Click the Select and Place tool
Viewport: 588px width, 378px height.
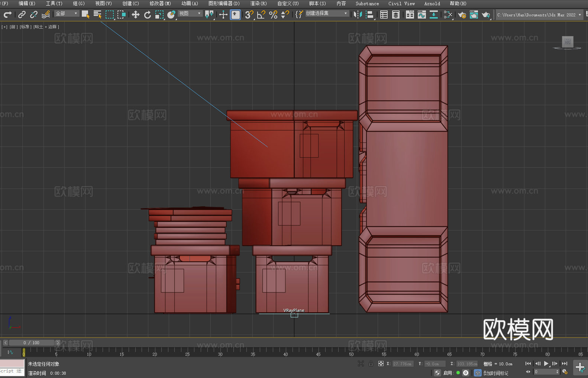pos(171,14)
